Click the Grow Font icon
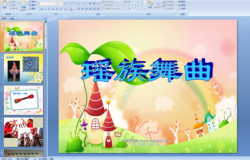The width and height of the screenshot is (250, 160). click(65, 3)
